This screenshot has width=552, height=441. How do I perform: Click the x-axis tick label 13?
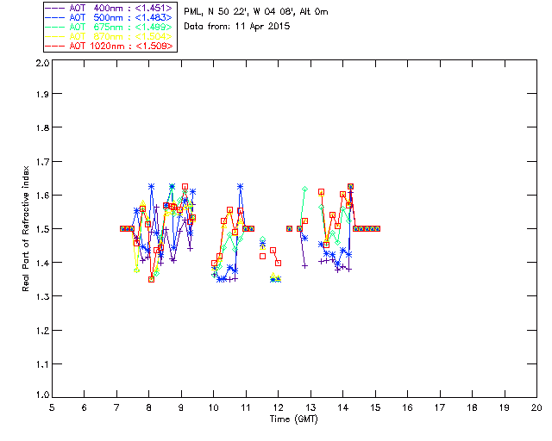point(310,407)
